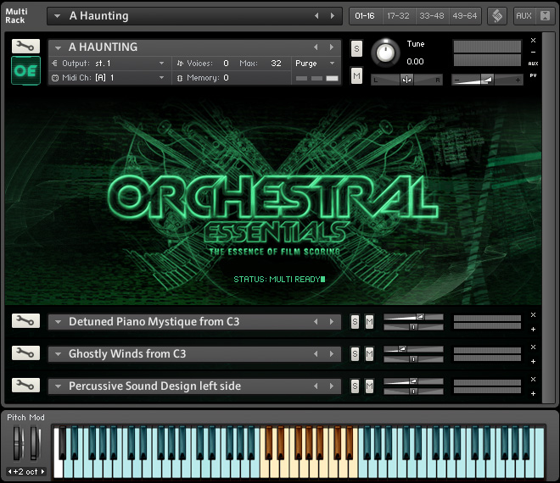This screenshot has height=483, width=560.
Task: Close the rack header with X button beside AUX
Action: (x=545, y=16)
